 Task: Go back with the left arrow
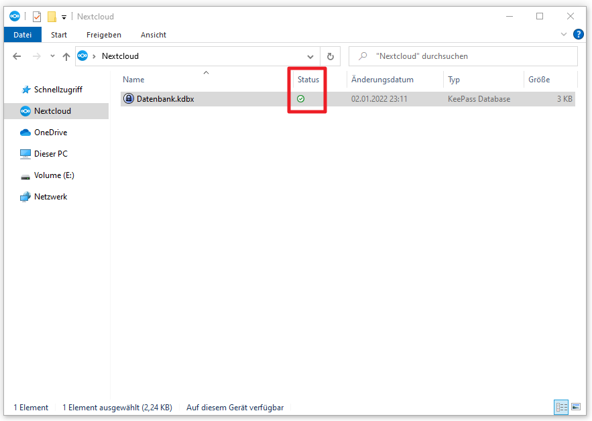coord(17,56)
